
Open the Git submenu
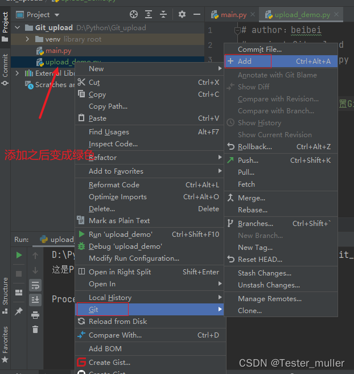coord(149,309)
